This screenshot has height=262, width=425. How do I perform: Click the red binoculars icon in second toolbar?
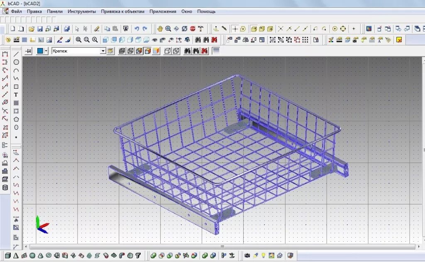[214, 40]
